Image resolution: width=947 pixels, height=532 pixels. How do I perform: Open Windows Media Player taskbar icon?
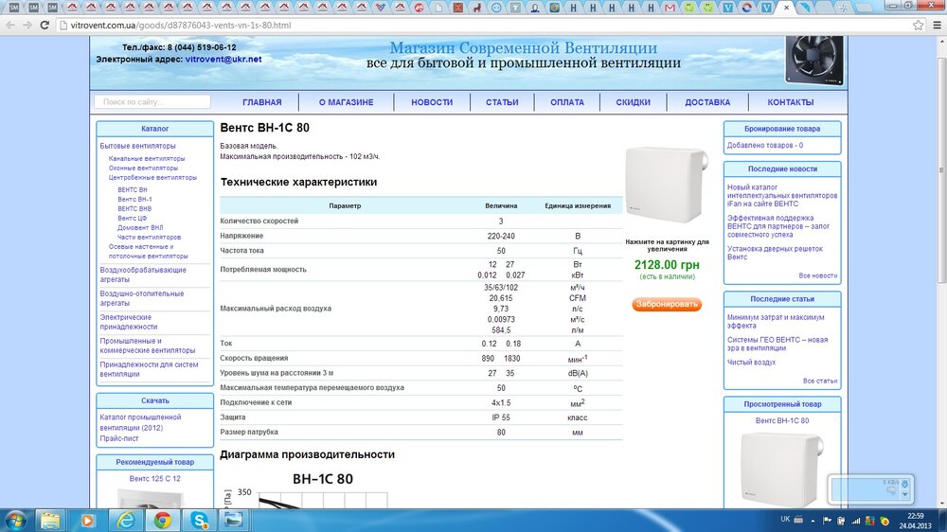click(87, 520)
